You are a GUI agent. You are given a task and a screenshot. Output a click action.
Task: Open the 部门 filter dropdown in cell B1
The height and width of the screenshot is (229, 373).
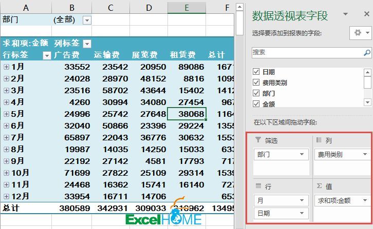click(x=87, y=20)
